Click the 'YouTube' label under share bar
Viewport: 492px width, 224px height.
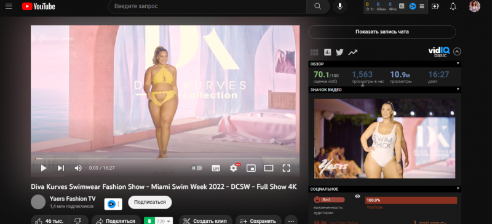[x=375, y=207]
